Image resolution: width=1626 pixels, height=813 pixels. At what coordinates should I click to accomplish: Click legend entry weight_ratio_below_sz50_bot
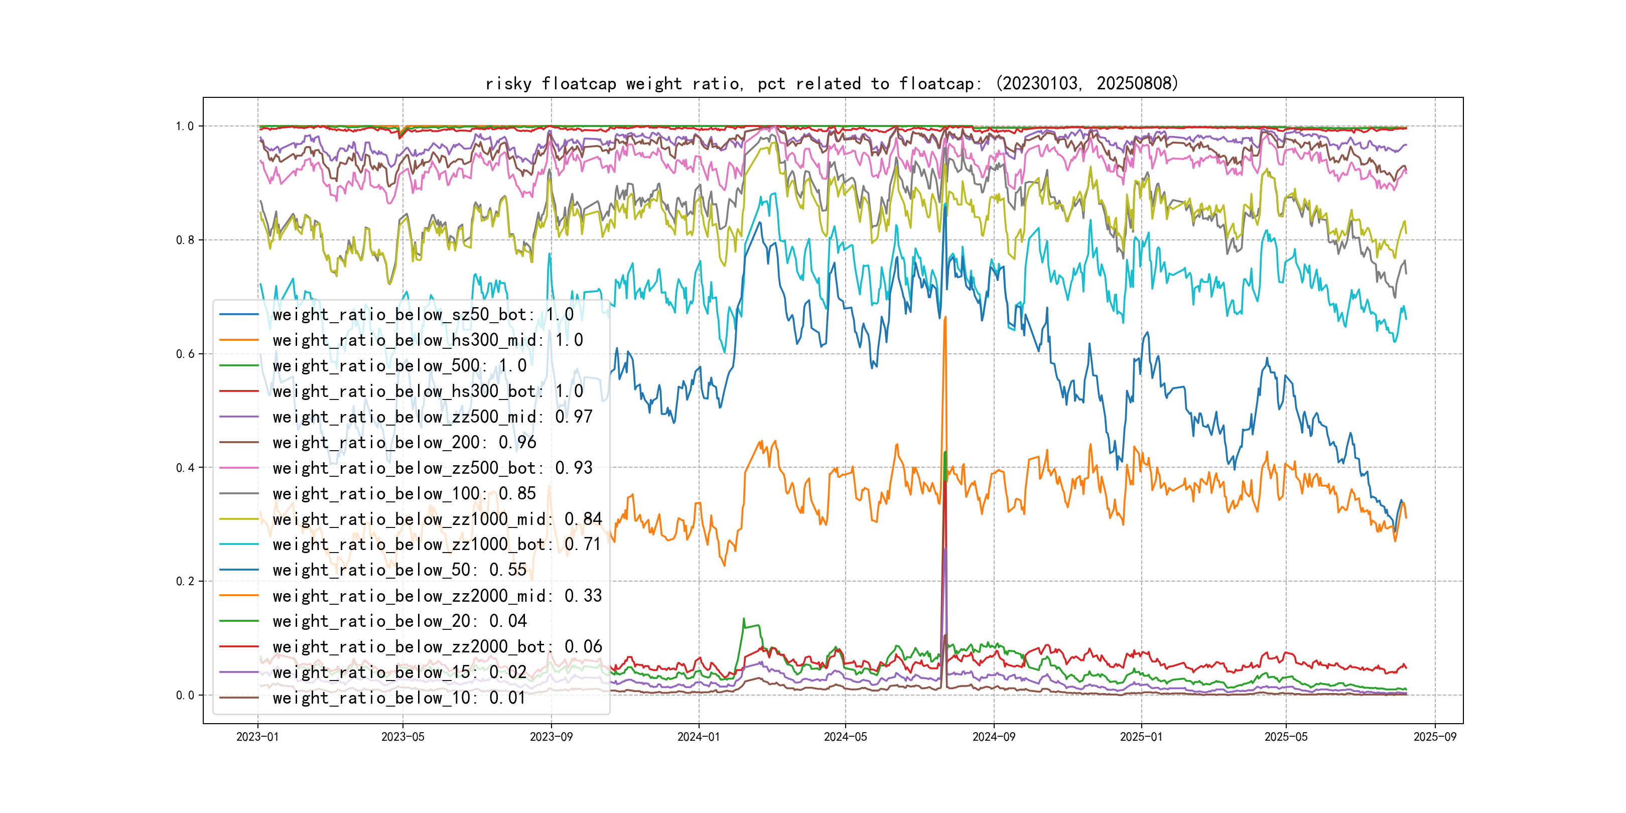[422, 314]
